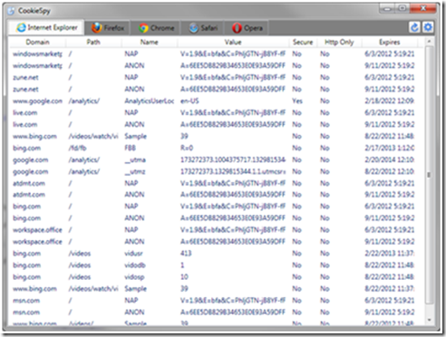Click msn.com domain in ANON row
The image size is (446, 337).
tap(25, 313)
